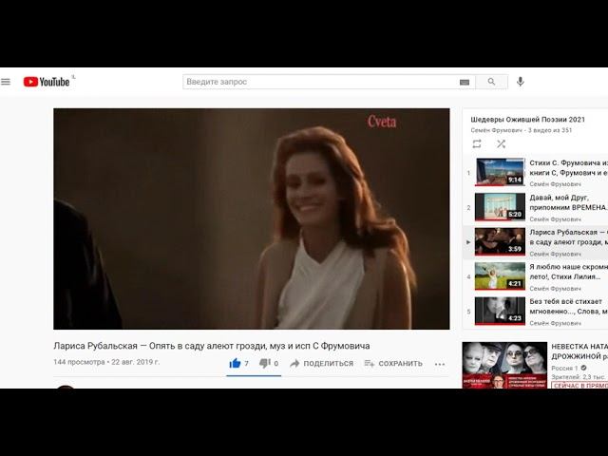This screenshot has height=456, width=608.
Task: Open the hamburger guide menu
Action: 6,82
